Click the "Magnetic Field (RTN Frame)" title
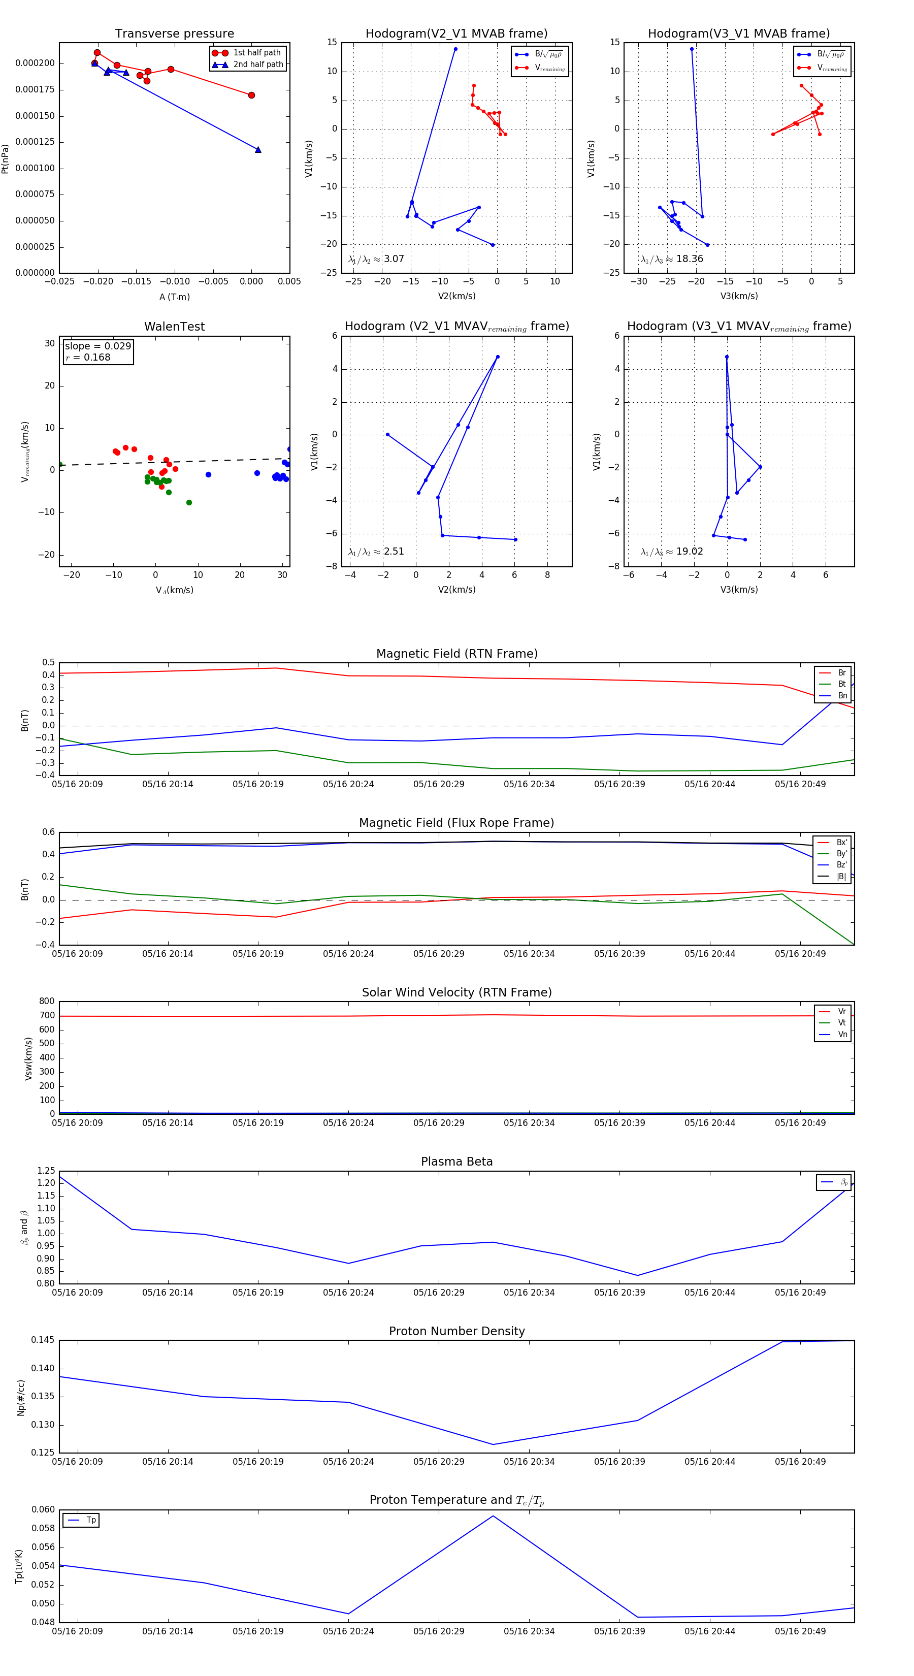This screenshot has height=1676, width=914. click(456, 654)
